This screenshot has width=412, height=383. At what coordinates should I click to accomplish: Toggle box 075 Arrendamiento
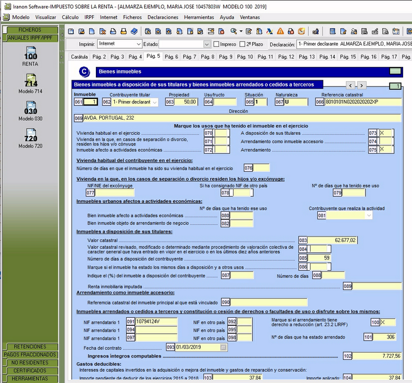(385, 149)
